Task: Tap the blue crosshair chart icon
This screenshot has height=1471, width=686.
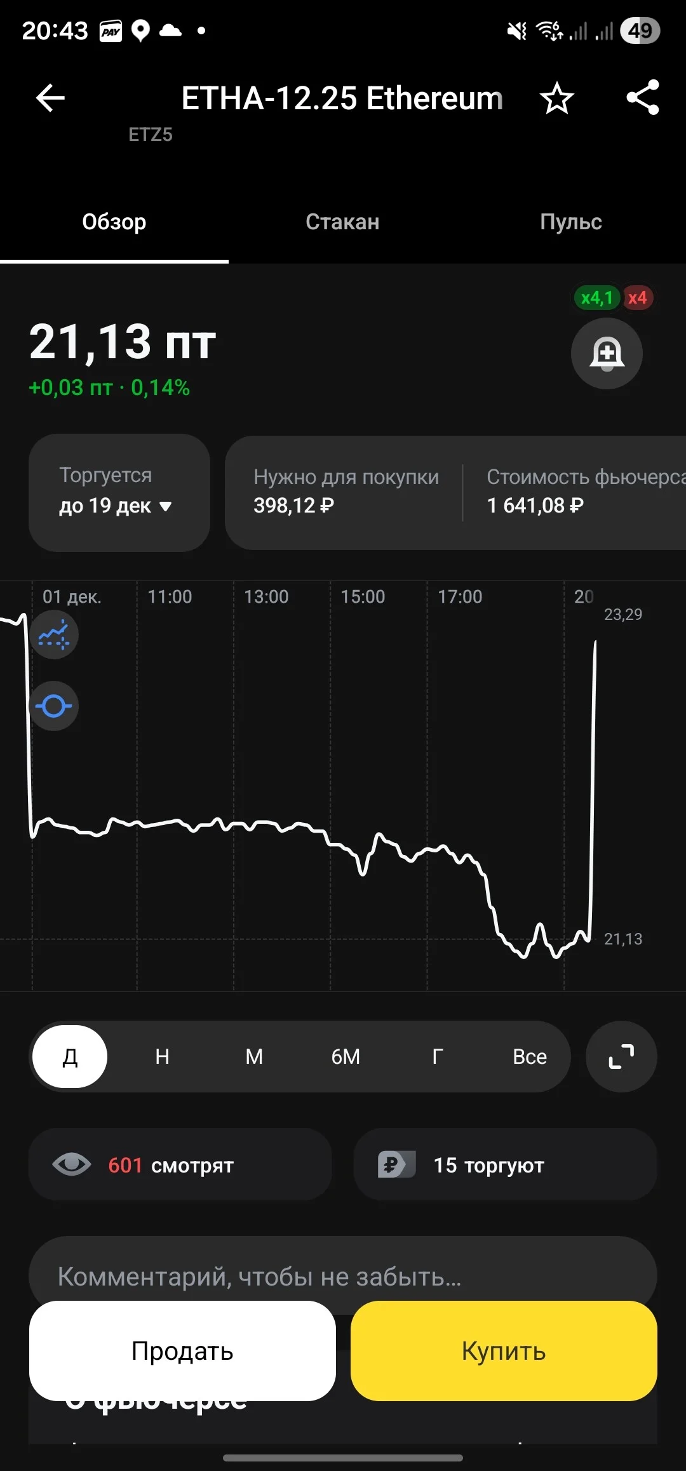Action: 53,706
